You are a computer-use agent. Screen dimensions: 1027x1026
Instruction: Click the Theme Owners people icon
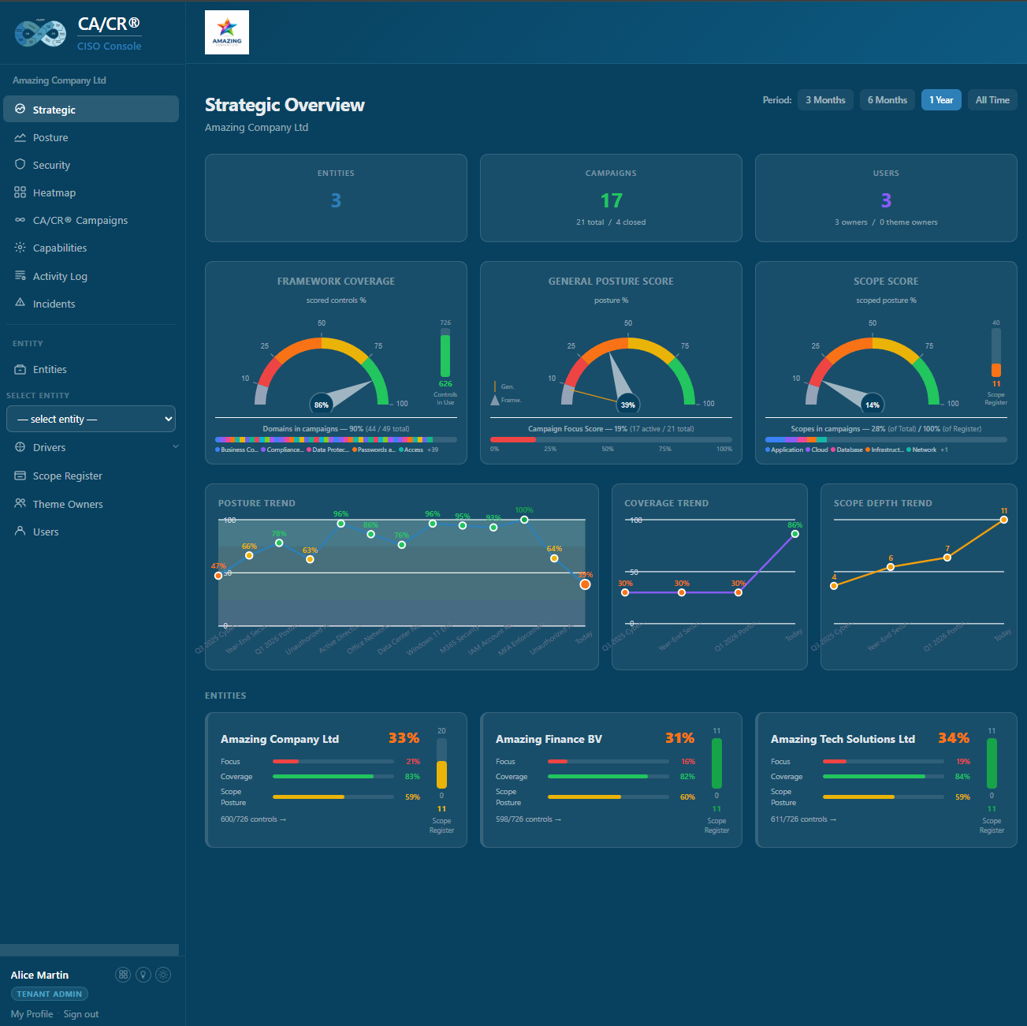coord(20,503)
